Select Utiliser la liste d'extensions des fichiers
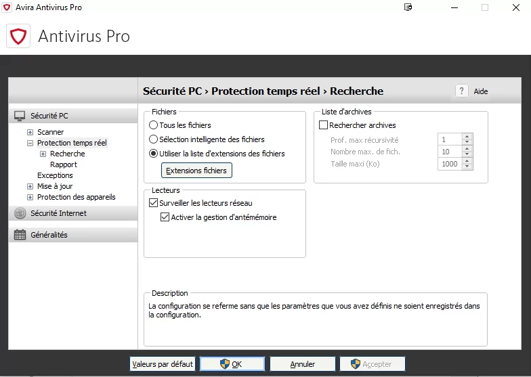531x377 pixels. 153,153
